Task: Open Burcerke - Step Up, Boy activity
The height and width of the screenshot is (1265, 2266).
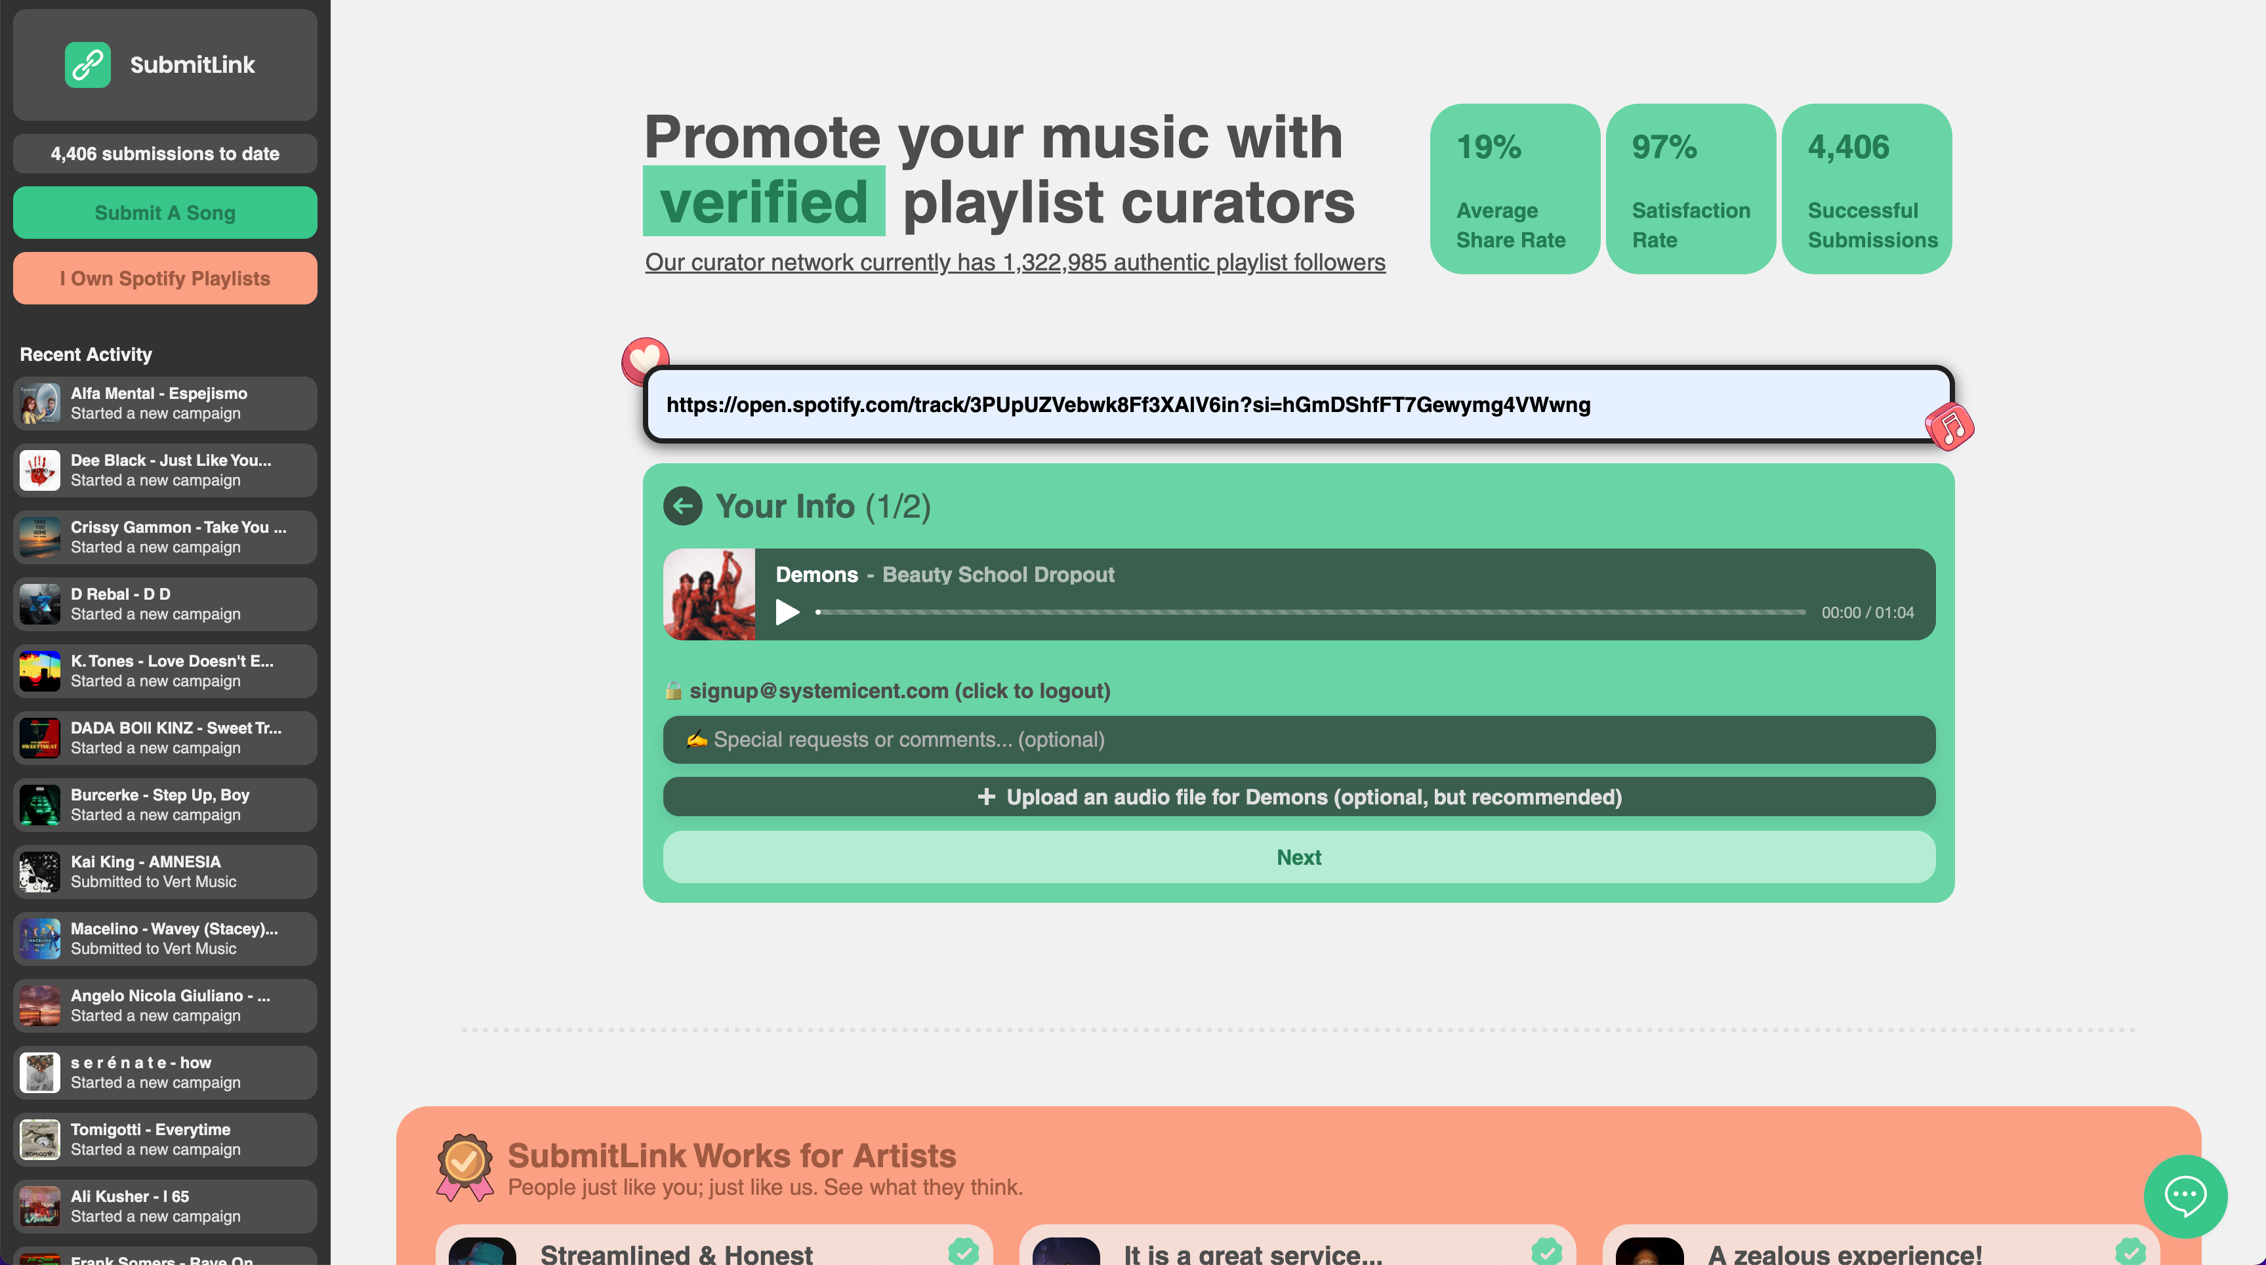Action: point(165,805)
